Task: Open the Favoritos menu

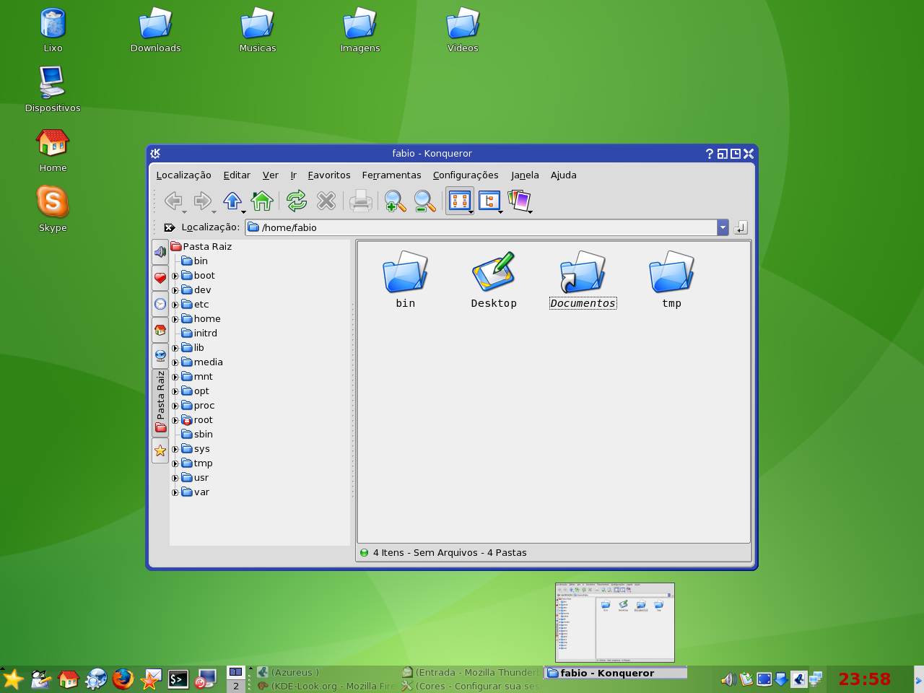Action: pyautogui.click(x=329, y=175)
